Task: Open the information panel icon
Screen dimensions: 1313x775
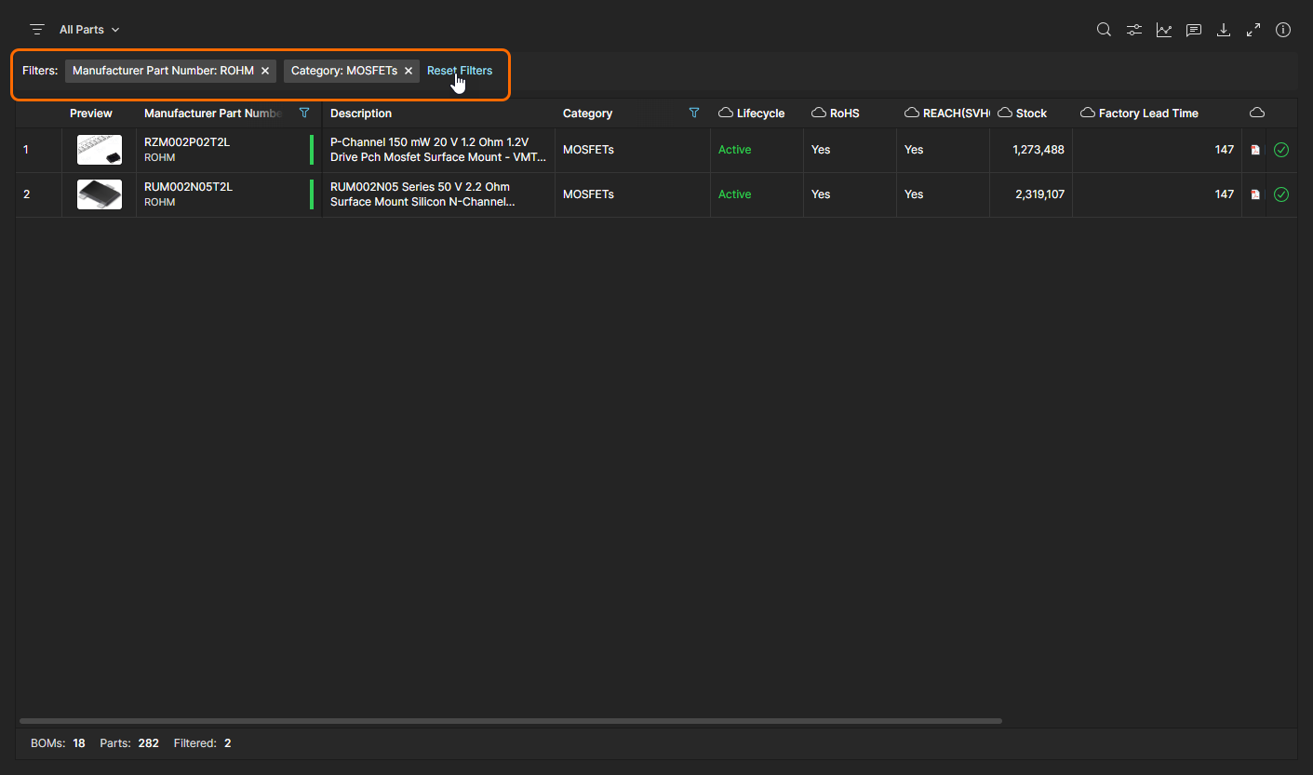Action: click(x=1283, y=30)
